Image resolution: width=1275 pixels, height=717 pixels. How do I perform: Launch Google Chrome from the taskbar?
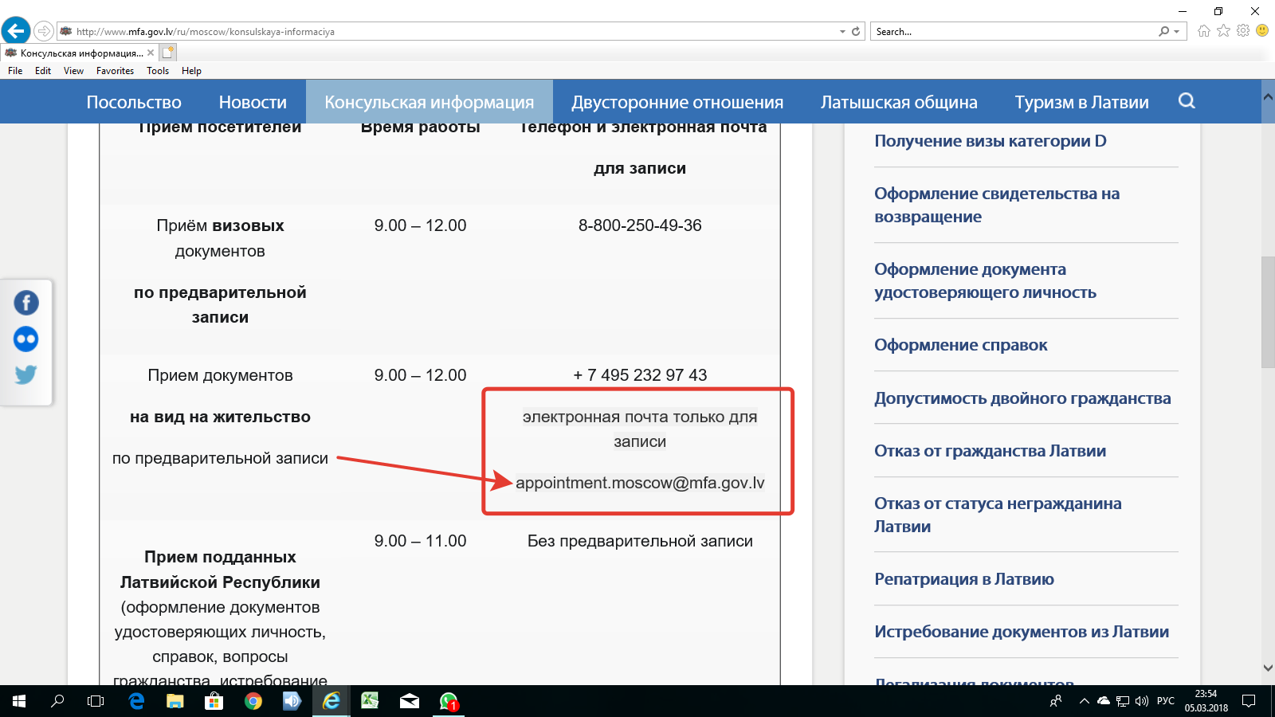pyautogui.click(x=253, y=701)
